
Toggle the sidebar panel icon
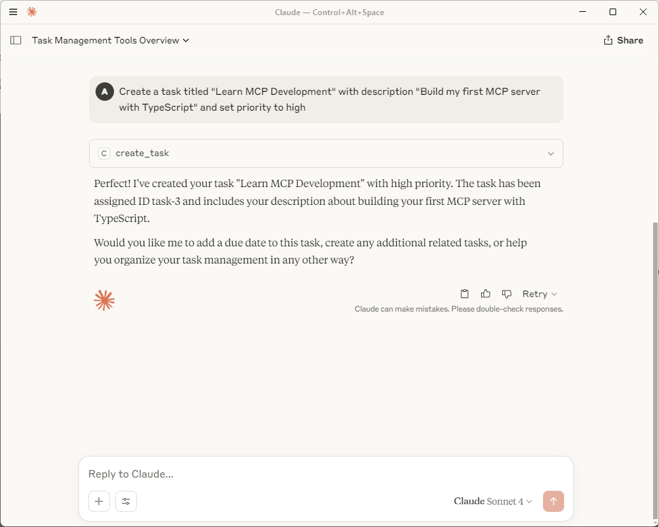point(16,40)
